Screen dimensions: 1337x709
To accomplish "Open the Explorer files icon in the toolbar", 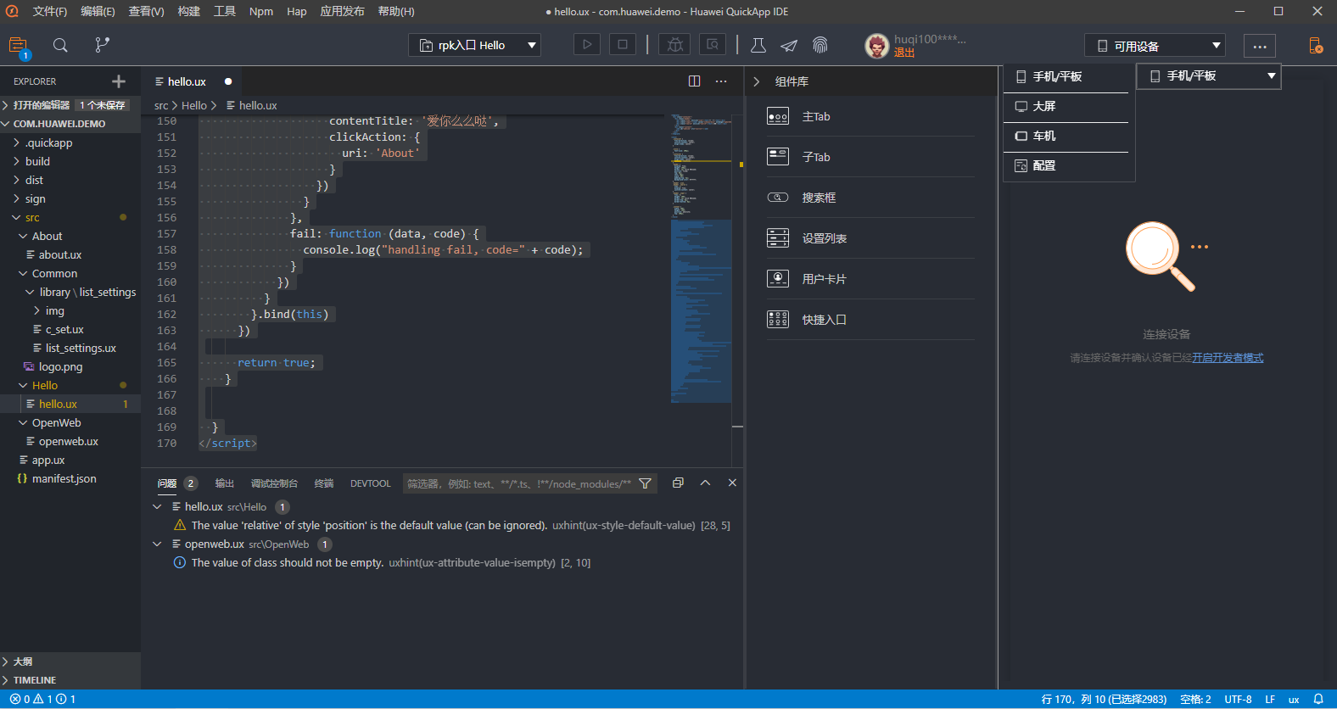I will tap(18, 46).
